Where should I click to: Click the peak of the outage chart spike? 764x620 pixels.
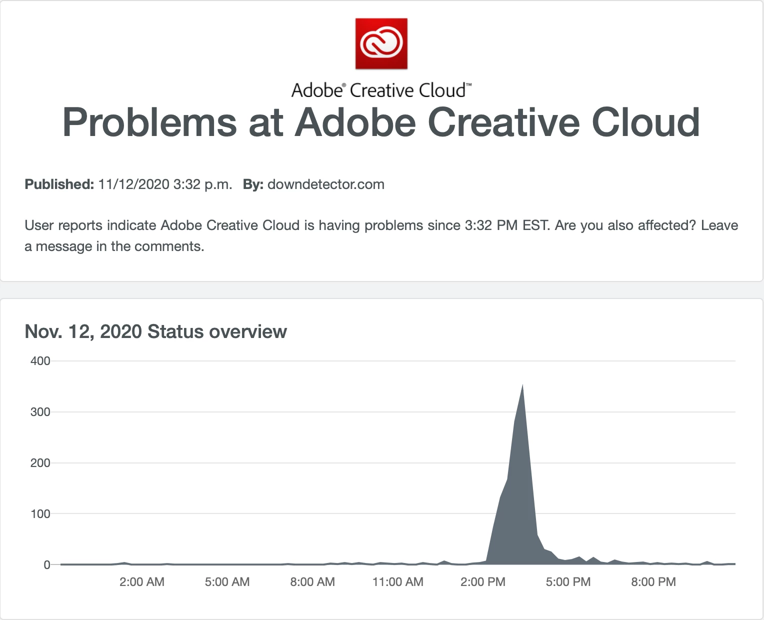click(x=522, y=385)
